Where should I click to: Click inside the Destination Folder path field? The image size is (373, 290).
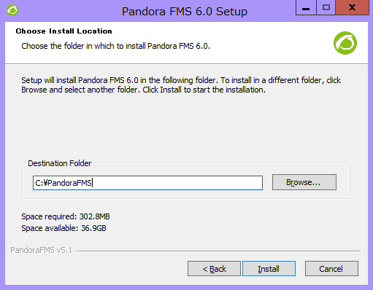[x=147, y=183]
